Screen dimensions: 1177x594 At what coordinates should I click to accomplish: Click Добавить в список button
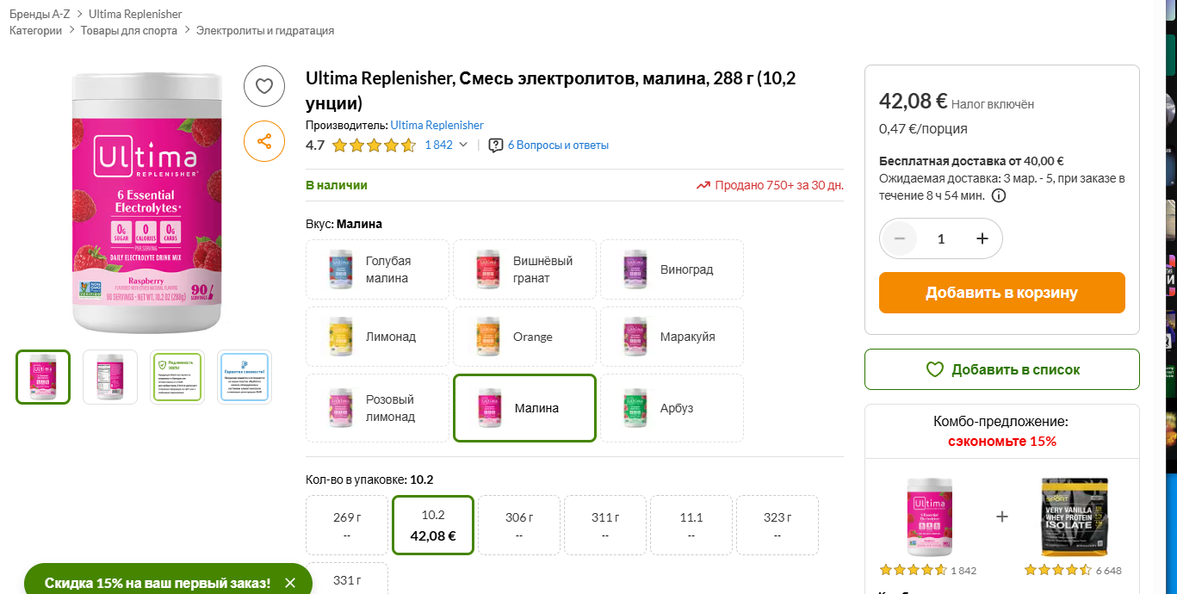(1001, 369)
